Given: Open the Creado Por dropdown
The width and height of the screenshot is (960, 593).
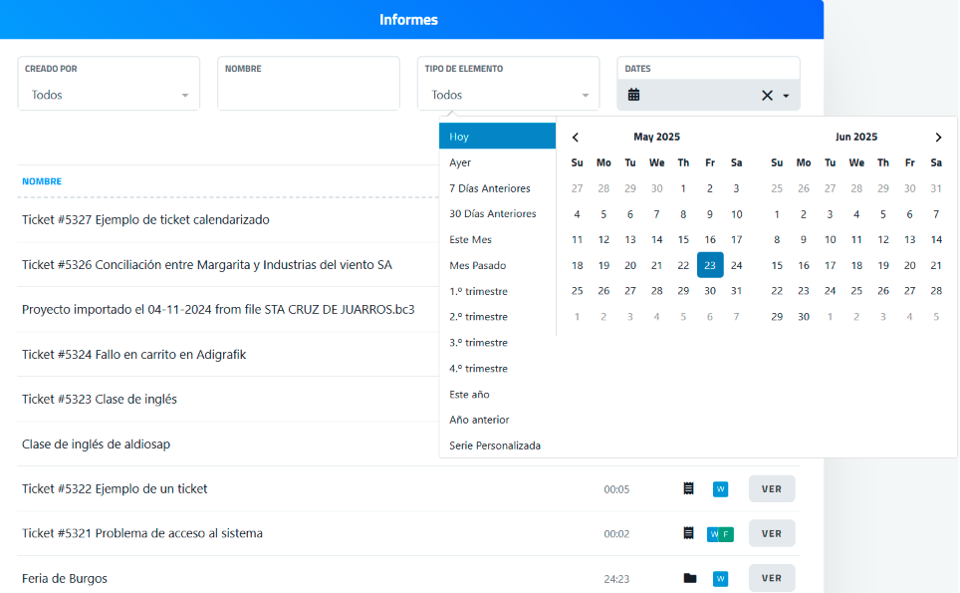Looking at the screenshot, I should (109, 95).
